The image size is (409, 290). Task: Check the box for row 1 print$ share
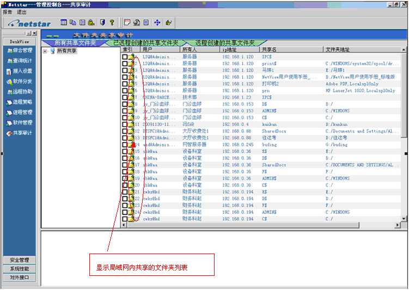(x=125, y=63)
